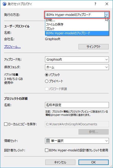Close the 発行セットプロパティ dialog

coord(107,4)
